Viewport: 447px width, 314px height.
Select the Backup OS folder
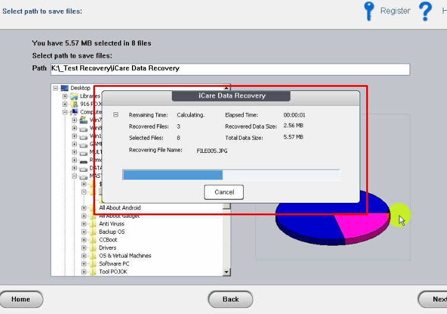pos(112,232)
